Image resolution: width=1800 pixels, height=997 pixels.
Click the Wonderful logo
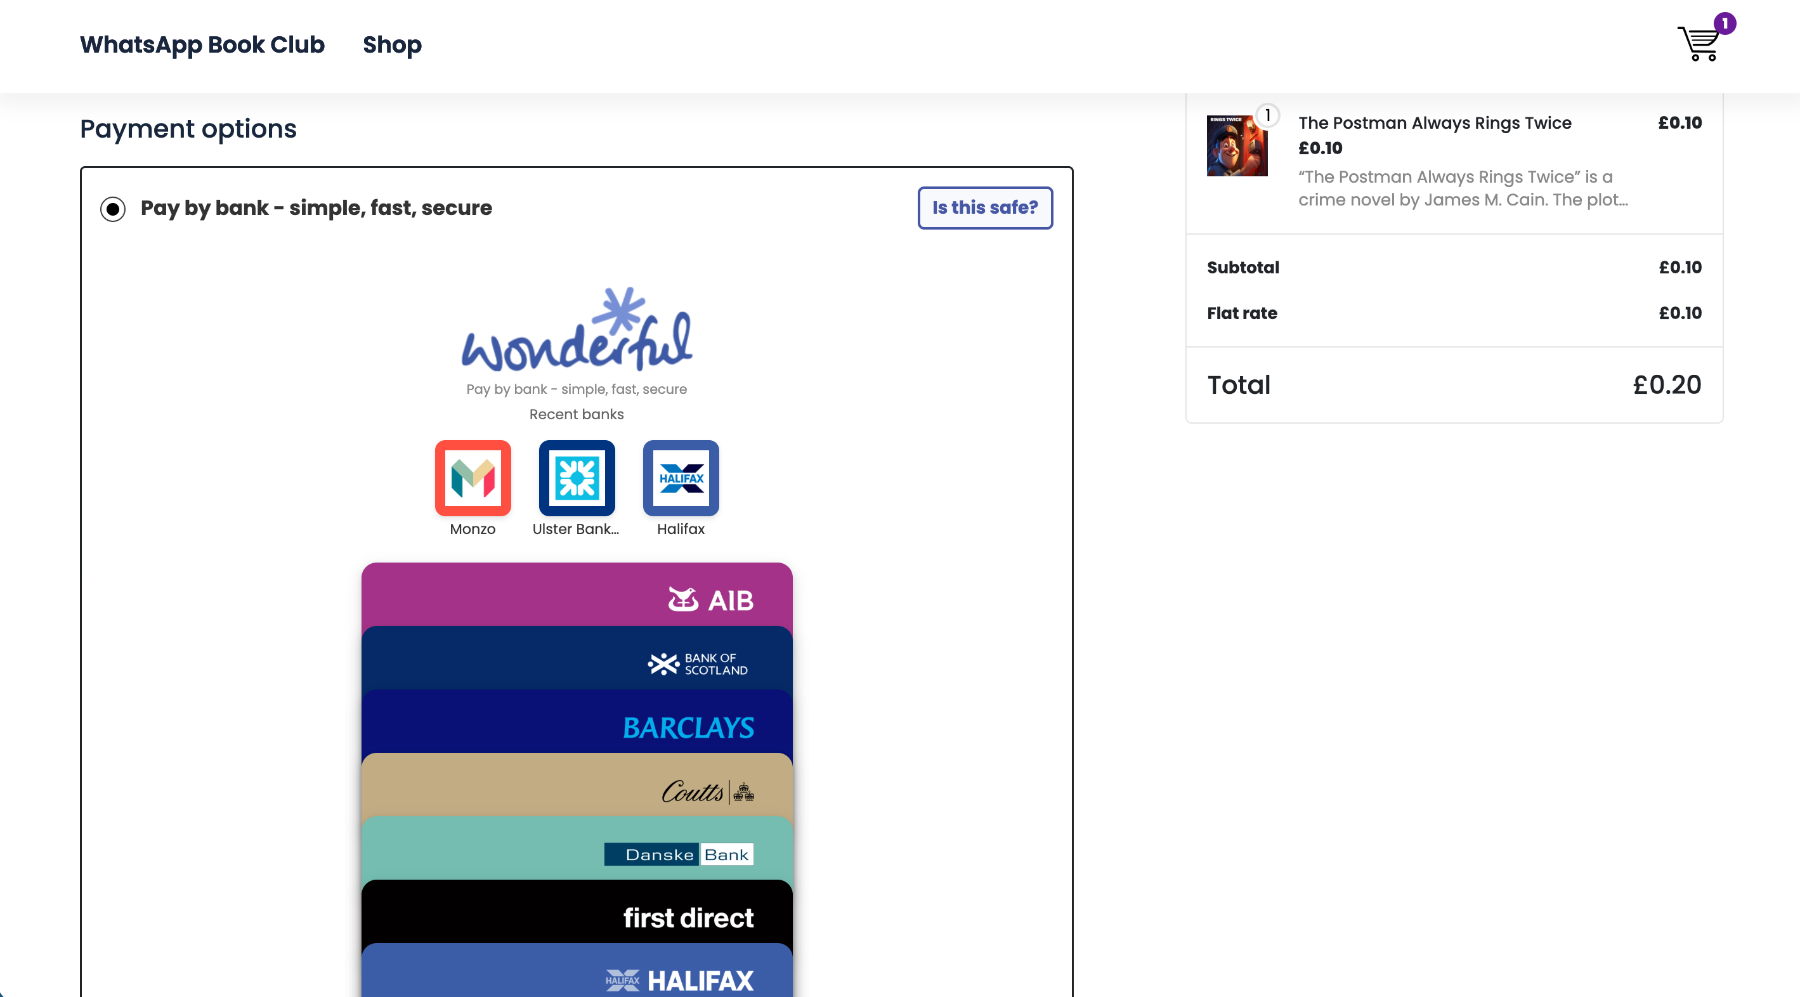577,331
